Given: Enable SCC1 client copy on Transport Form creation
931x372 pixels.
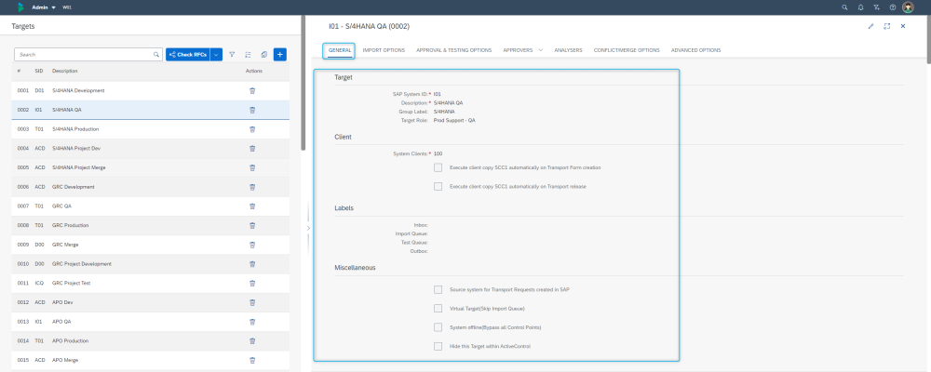Looking at the screenshot, I should point(439,168).
